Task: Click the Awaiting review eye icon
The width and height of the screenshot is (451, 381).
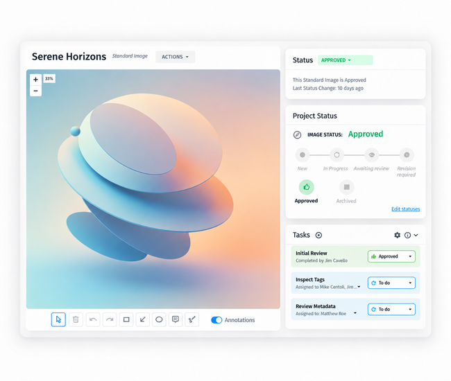Action: [372, 155]
